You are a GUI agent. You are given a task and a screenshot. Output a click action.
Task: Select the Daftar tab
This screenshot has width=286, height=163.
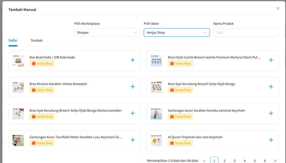pos(13,40)
